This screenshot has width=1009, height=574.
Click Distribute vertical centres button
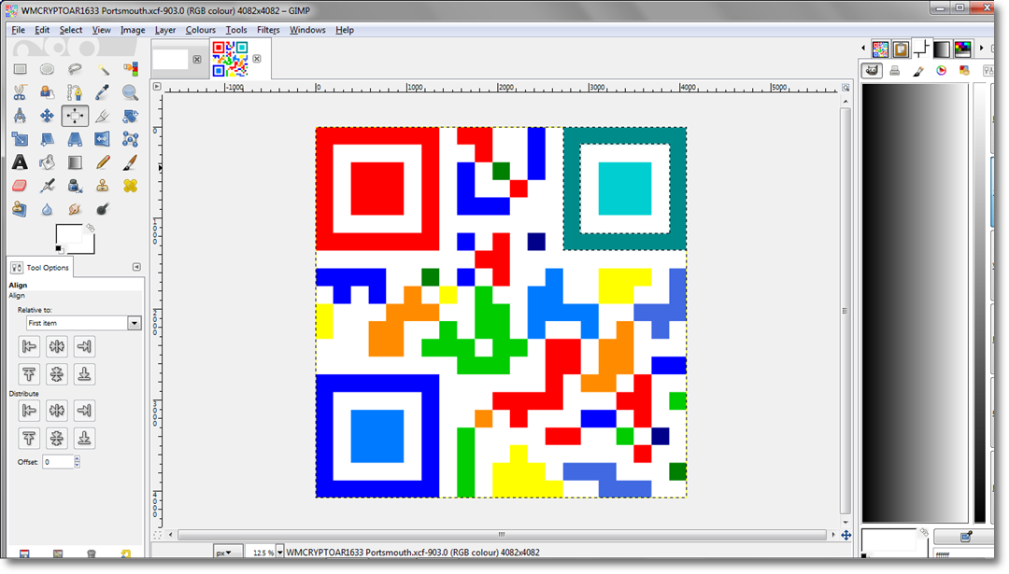point(57,439)
